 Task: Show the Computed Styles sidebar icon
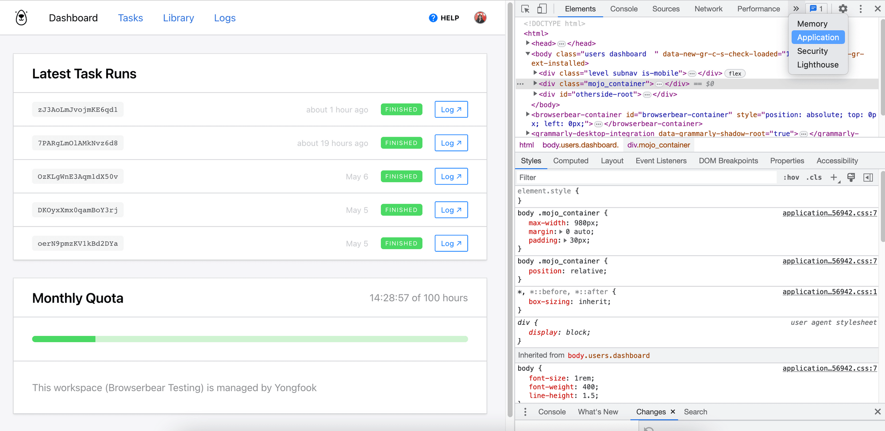[x=868, y=177]
